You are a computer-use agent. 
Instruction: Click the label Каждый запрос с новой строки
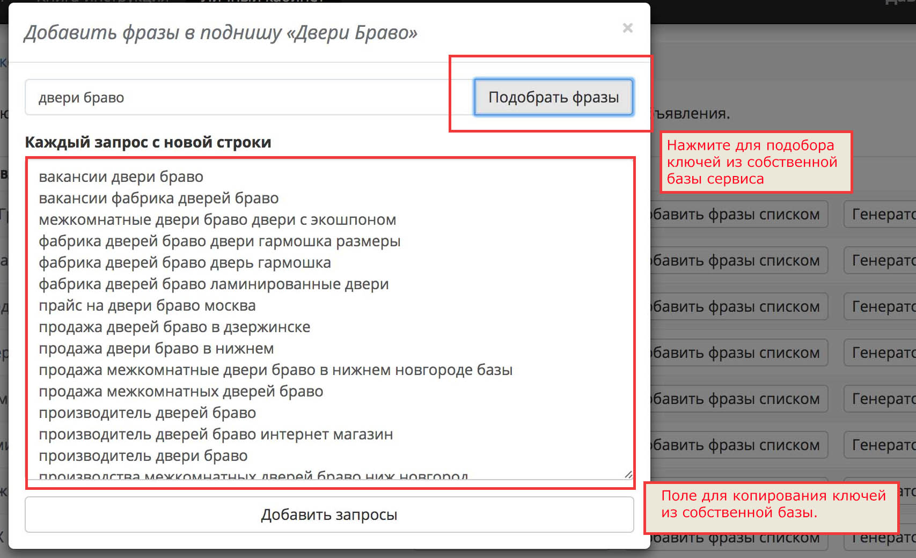click(x=148, y=142)
